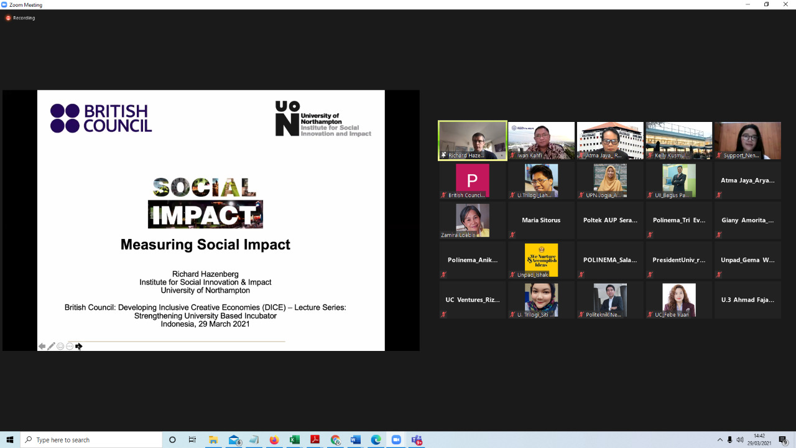This screenshot has height=448, width=796.
Task: Open the volume control in tray
Action: [740, 440]
